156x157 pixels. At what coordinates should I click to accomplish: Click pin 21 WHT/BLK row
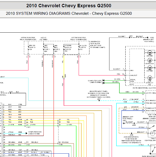(x=12, y=155)
